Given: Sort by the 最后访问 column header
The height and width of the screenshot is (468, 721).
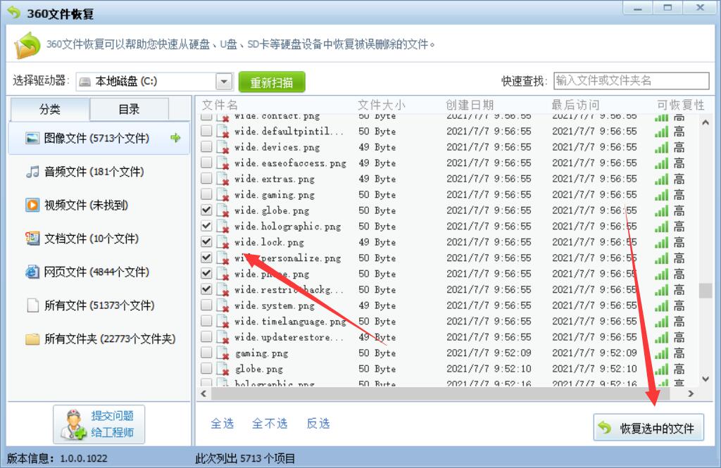Looking at the screenshot, I should pyautogui.click(x=575, y=105).
